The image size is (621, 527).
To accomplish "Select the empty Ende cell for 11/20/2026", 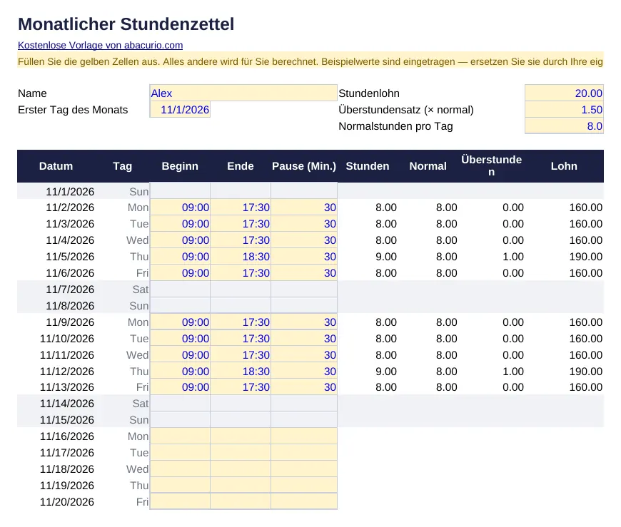I will pyautogui.click(x=241, y=501).
